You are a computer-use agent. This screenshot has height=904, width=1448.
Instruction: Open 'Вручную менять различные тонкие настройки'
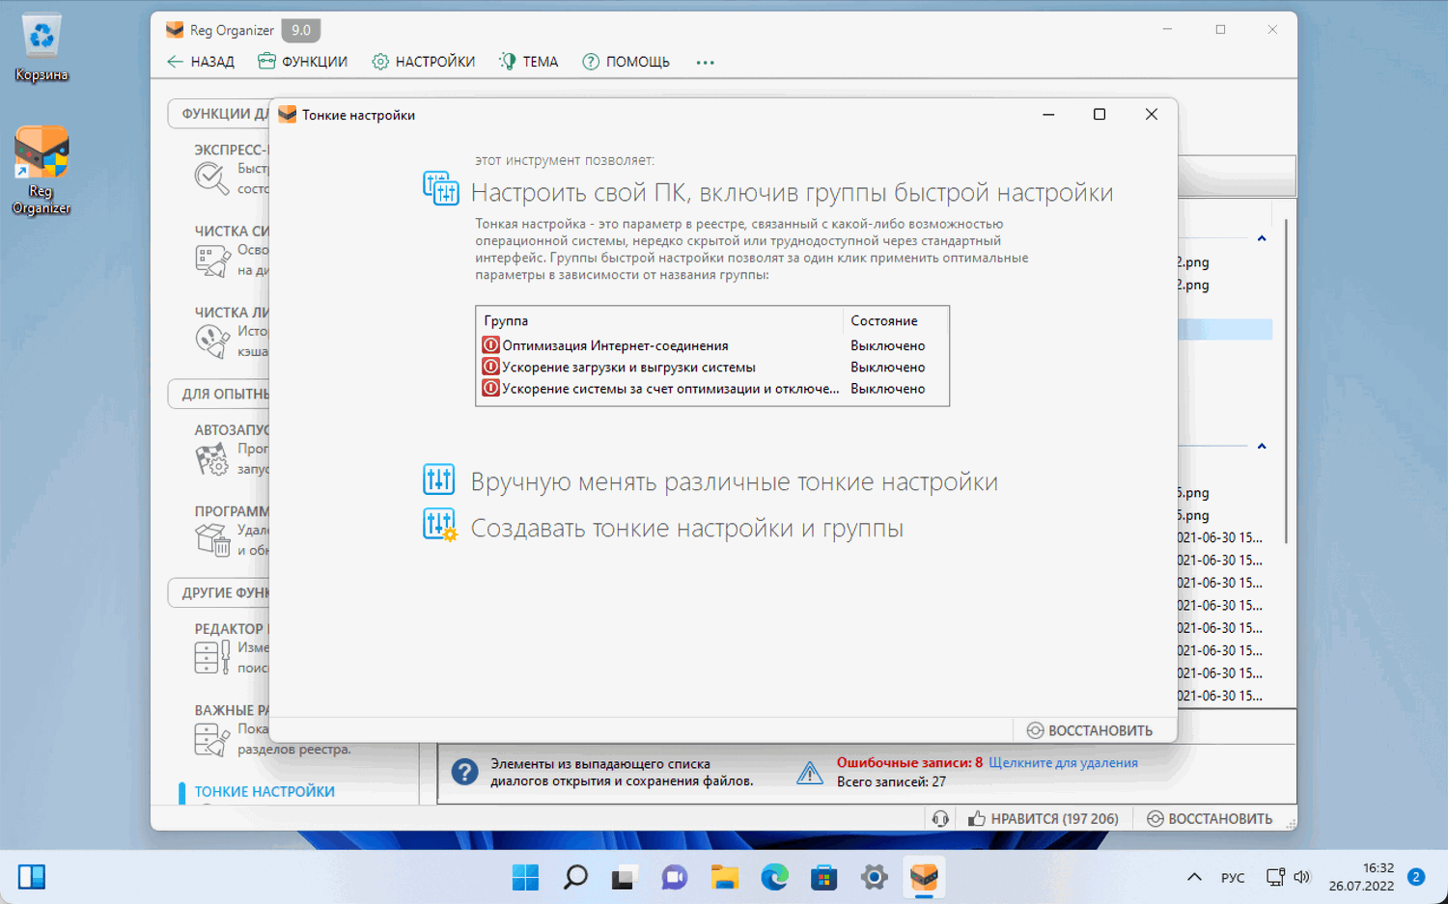[734, 481]
